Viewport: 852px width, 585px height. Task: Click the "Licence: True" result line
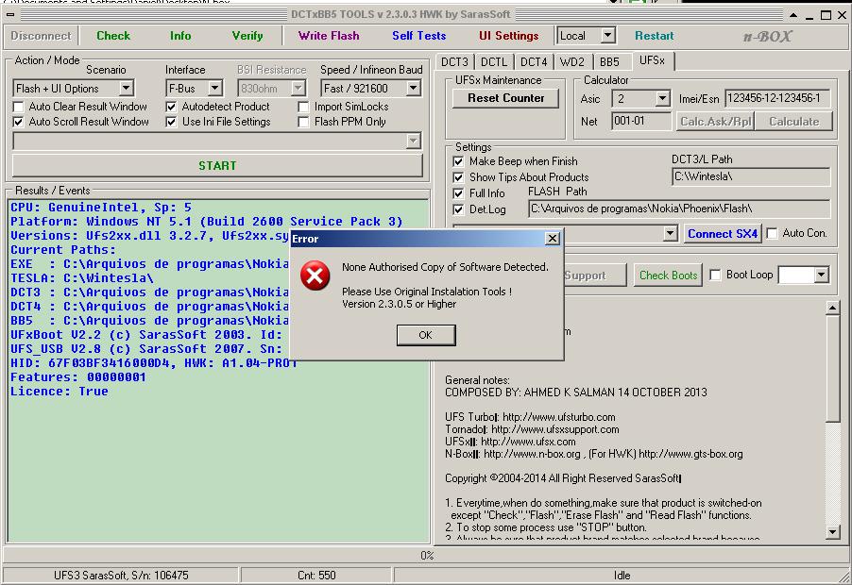60,392
